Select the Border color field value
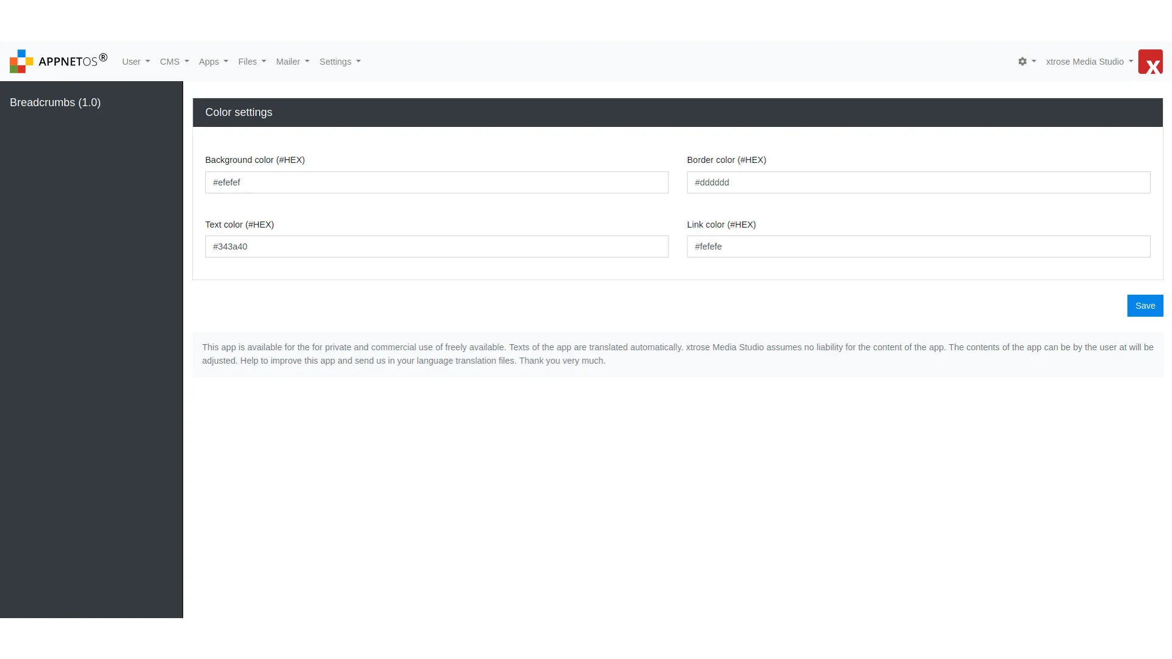1172x659 pixels. [919, 182]
